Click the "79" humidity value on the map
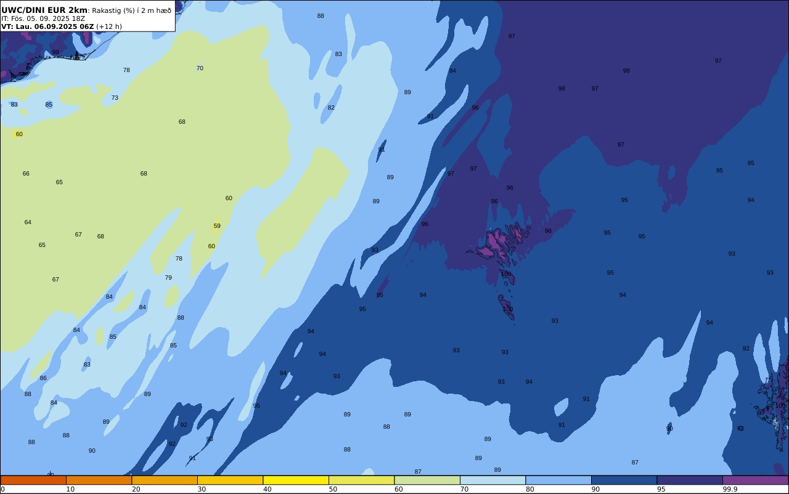The width and height of the screenshot is (789, 494). click(168, 278)
